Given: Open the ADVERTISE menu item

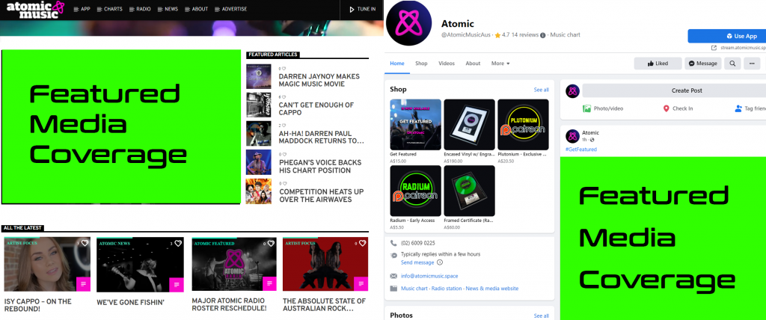Looking at the screenshot, I should click(230, 9).
